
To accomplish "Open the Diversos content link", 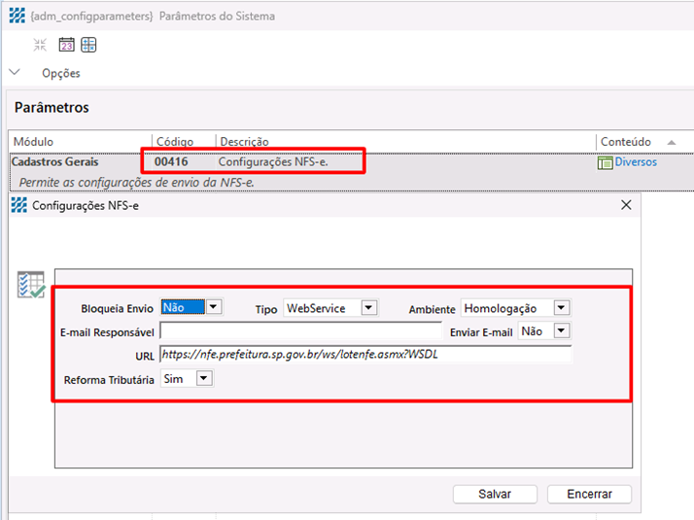I will [x=636, y=162].
